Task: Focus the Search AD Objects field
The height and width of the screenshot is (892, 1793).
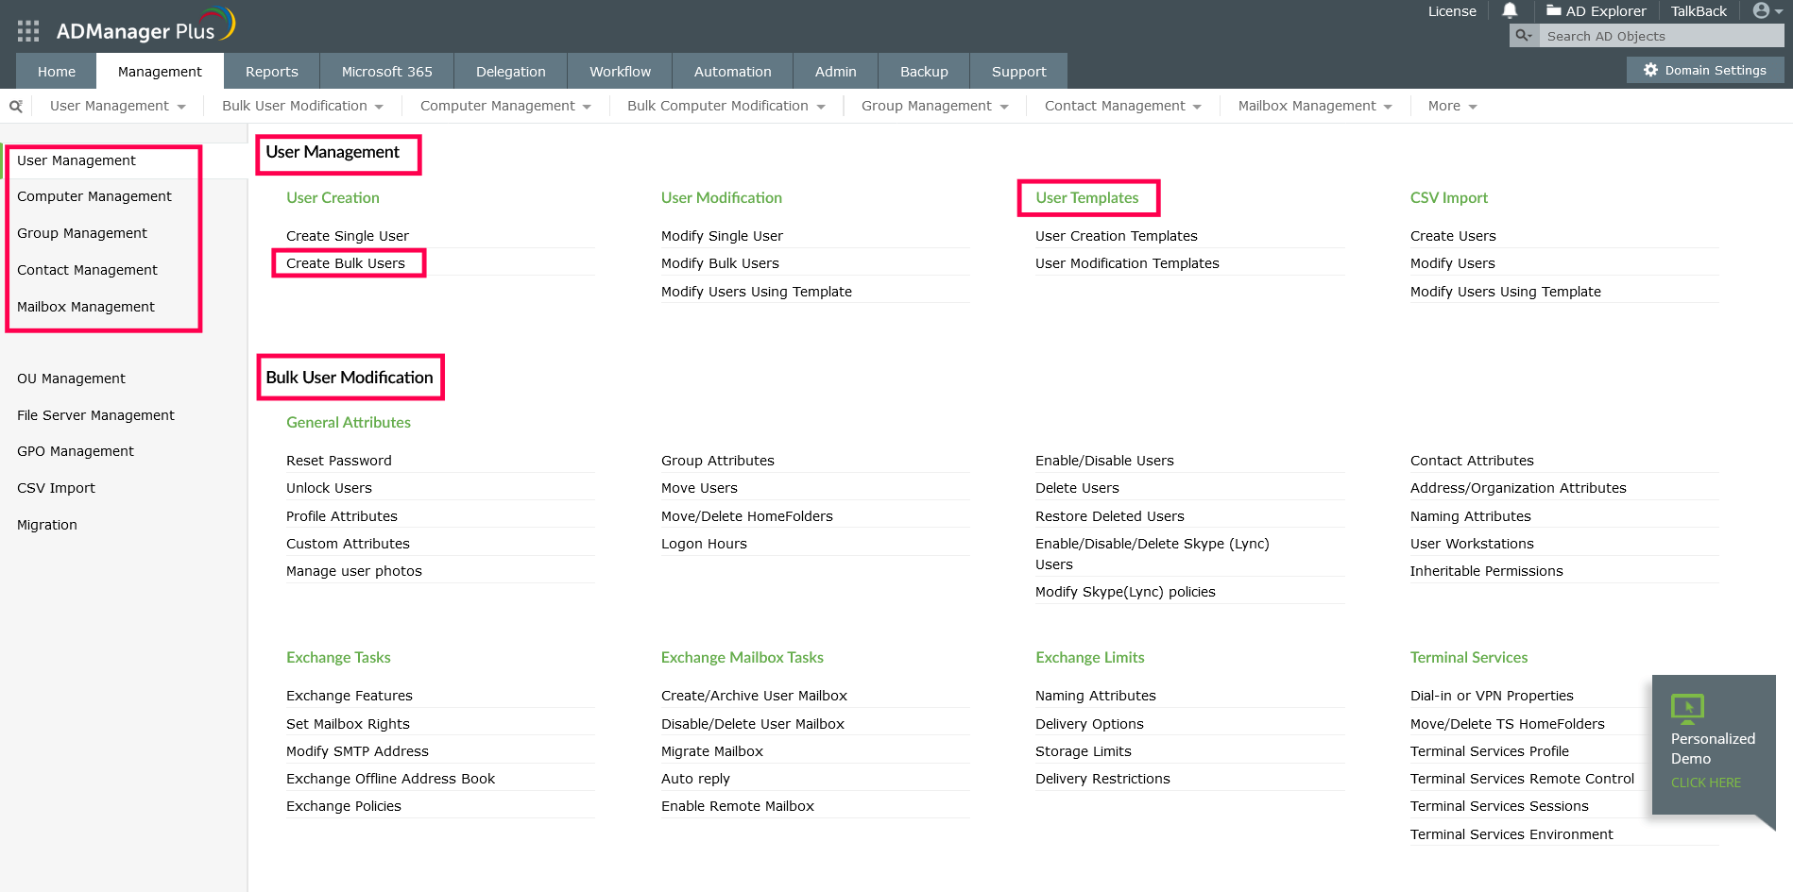Action: [1661, 36]
